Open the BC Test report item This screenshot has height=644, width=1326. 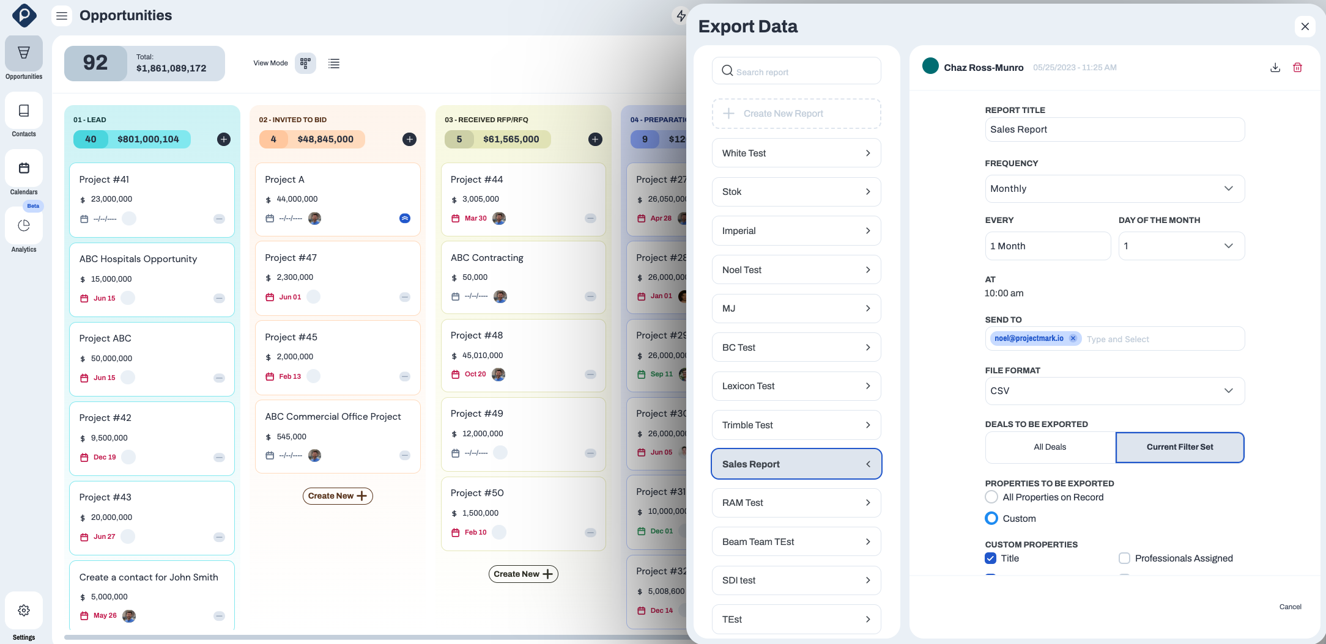pos(796,347)
